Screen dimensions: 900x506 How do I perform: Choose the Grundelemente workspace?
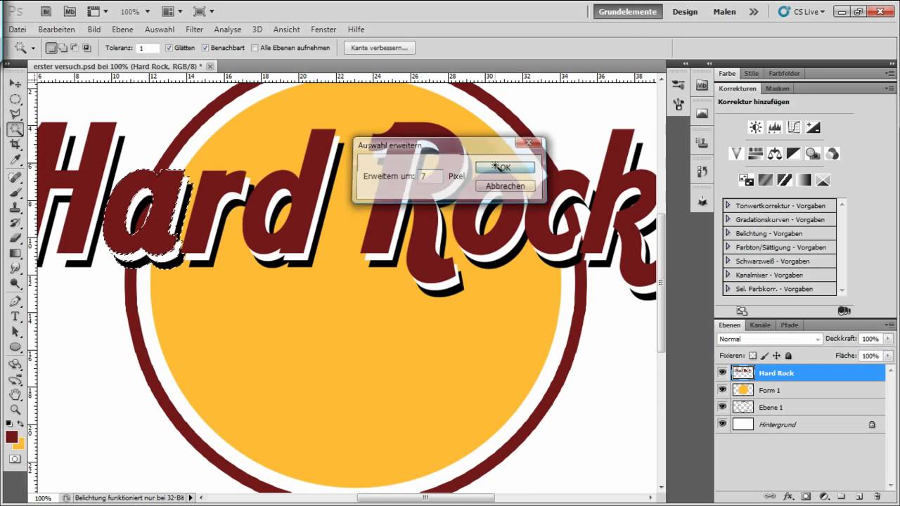pyautogui.click(x=628, y=11)
